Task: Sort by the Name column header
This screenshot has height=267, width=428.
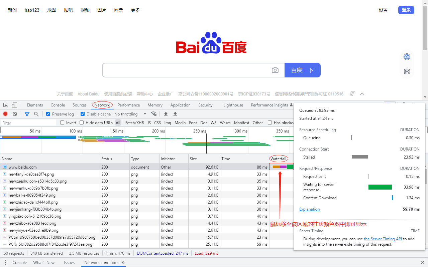Action: point(50,159)
